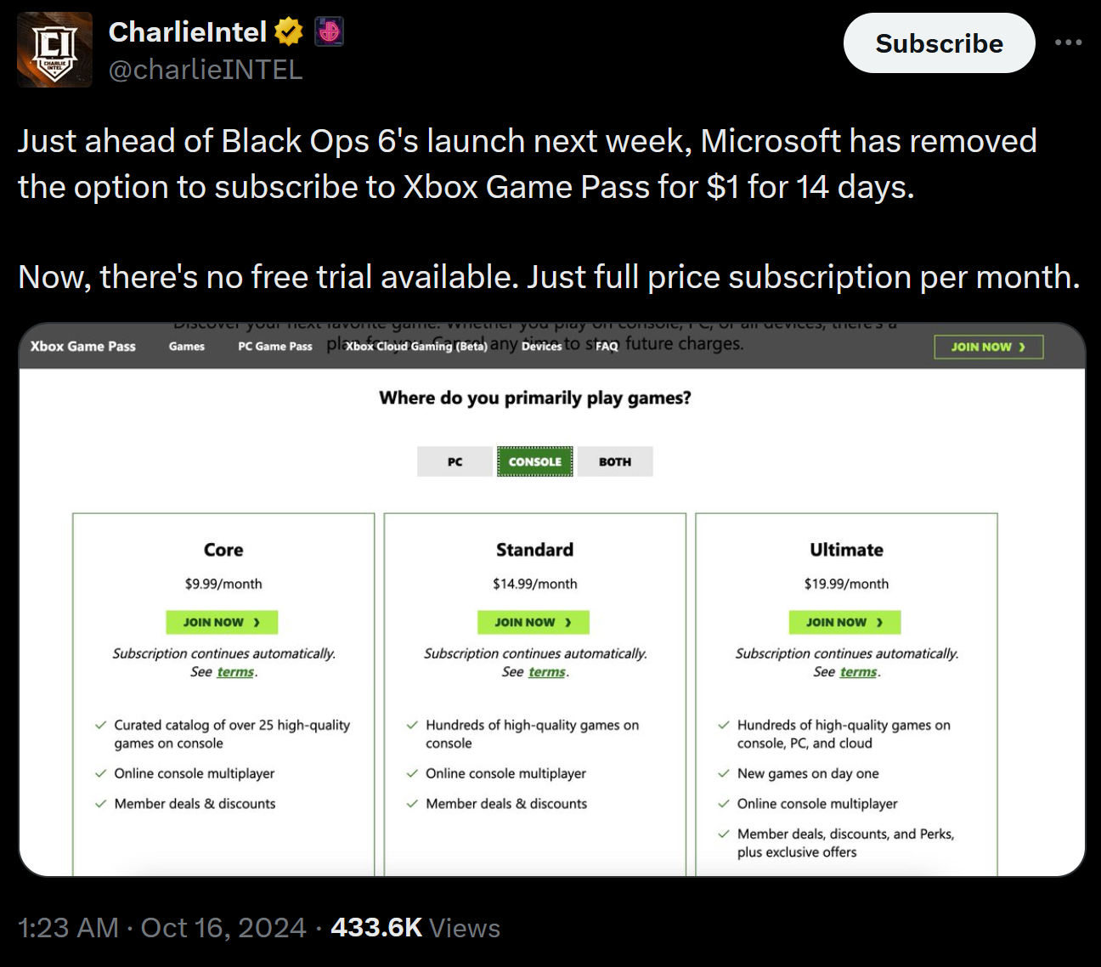Open terms link under Ultimate plan
Image resolution: width=1101 pixels, height=967 pixels.
[858, 672]
